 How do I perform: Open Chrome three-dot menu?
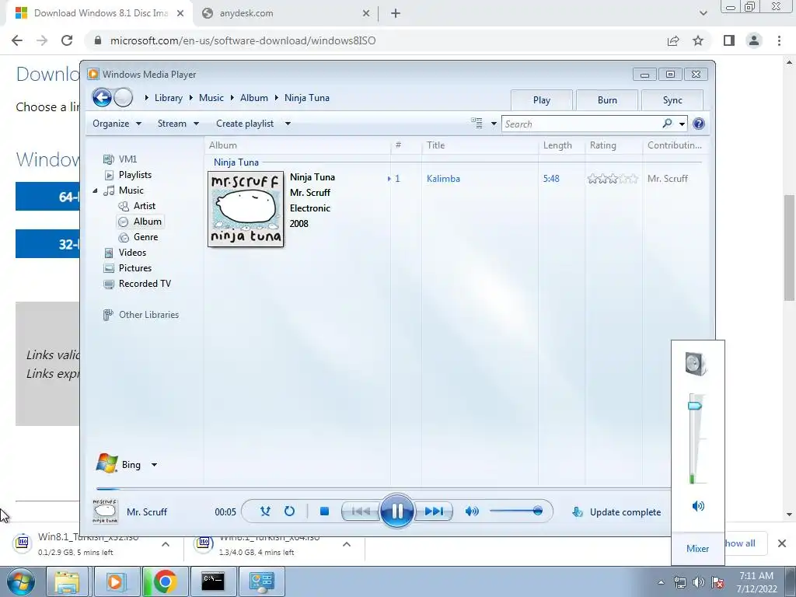pyautogui.click(x=779, y=40)
